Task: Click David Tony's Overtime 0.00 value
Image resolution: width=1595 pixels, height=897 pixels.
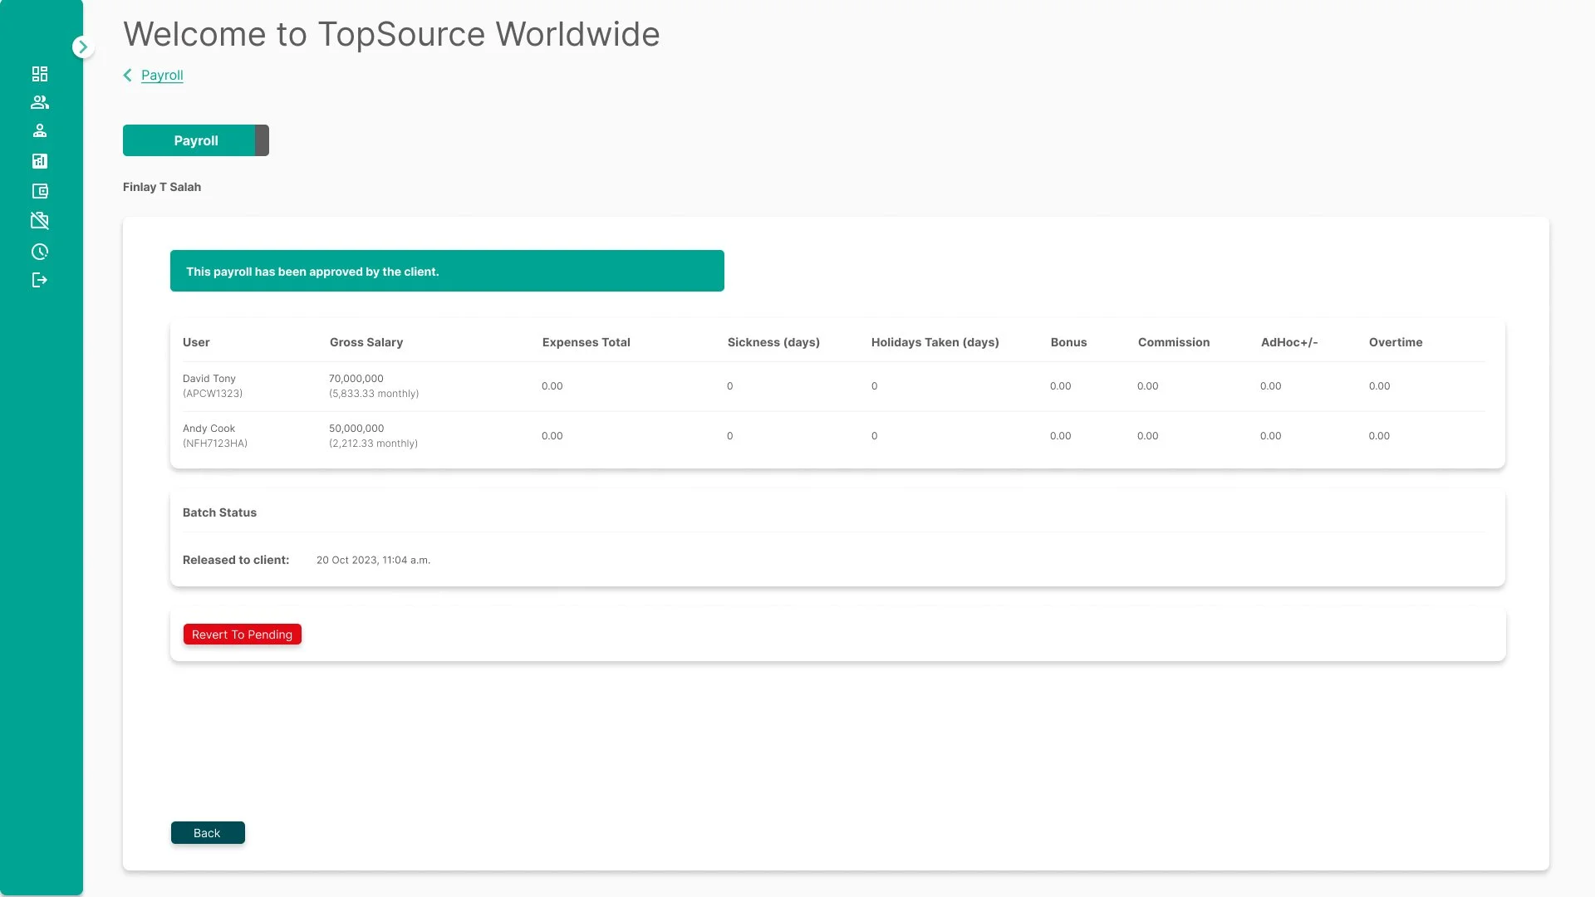Action: coord(1379,386)
